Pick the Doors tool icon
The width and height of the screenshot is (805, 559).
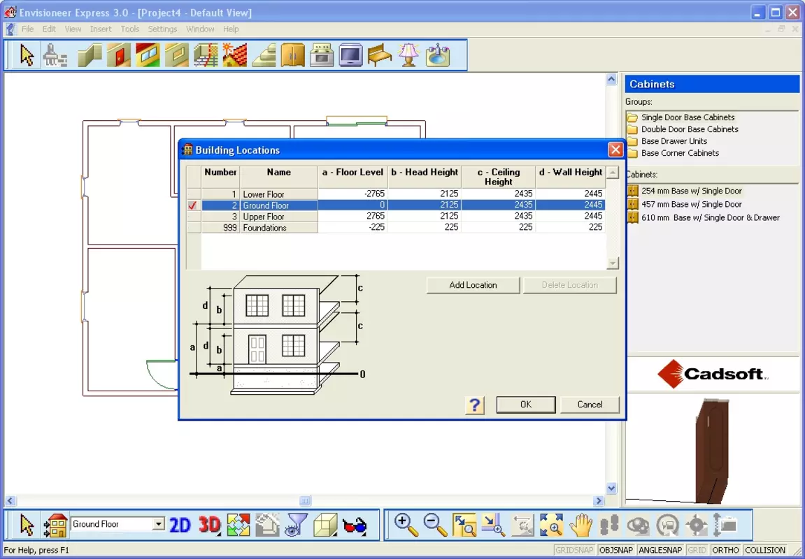119,55
